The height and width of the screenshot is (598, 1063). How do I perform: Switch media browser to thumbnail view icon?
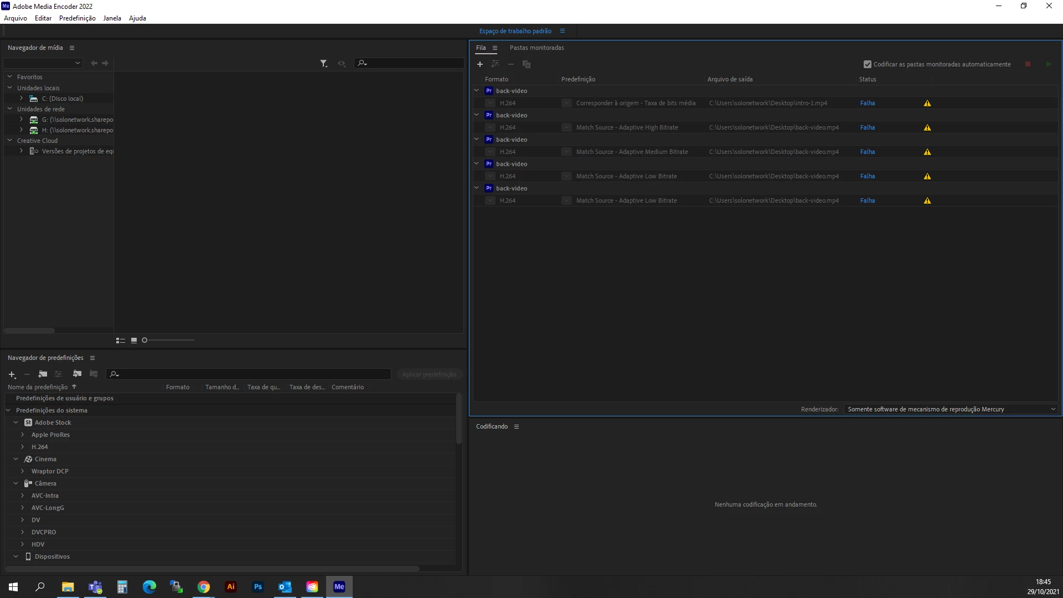click(134, 340)
